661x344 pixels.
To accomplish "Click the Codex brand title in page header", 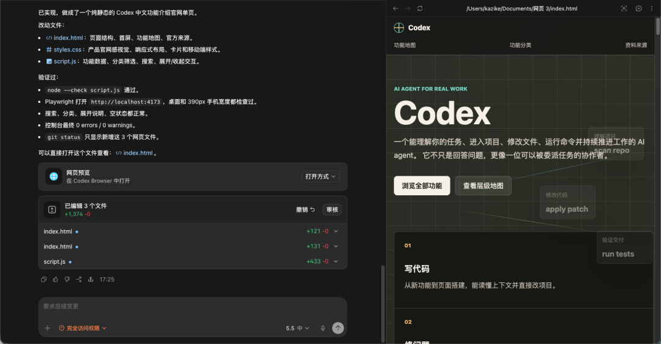I will coord(419,28).
